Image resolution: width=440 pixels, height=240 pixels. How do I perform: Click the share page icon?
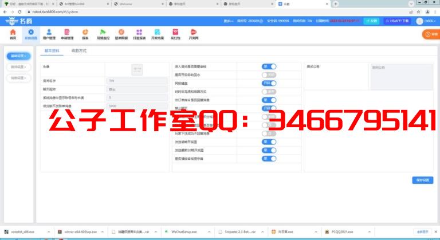click(411, 12)
